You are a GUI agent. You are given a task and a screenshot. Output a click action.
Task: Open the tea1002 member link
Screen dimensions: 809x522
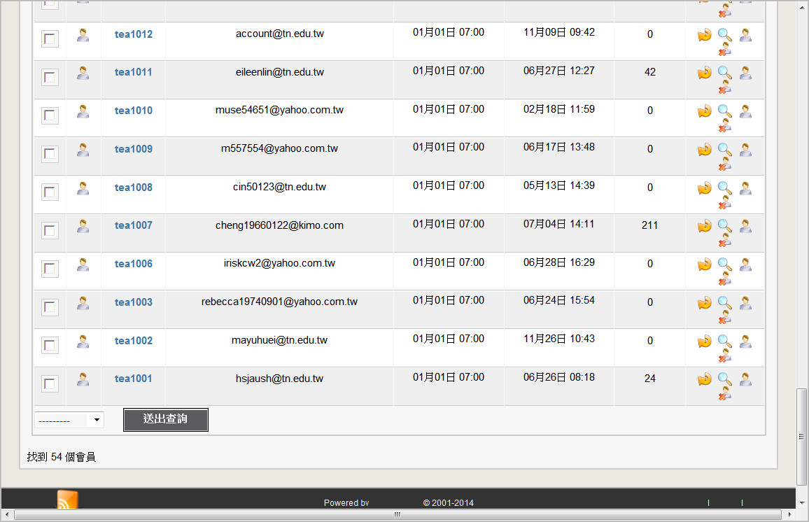(x=133, y=341)
